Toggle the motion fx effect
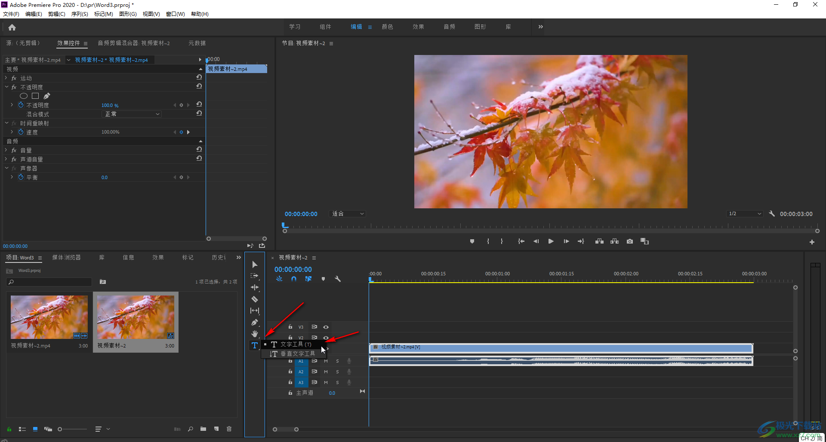 (14, 78)
